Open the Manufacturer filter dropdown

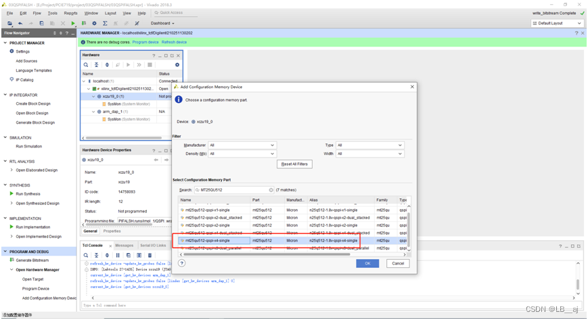tap(242, 145)
